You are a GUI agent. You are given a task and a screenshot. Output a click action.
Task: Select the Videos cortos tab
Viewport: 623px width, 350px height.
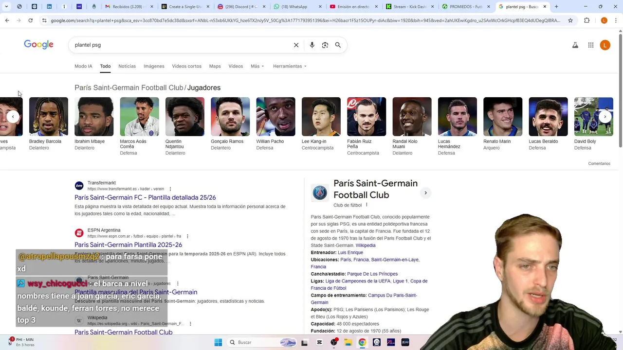coord(186,66)
